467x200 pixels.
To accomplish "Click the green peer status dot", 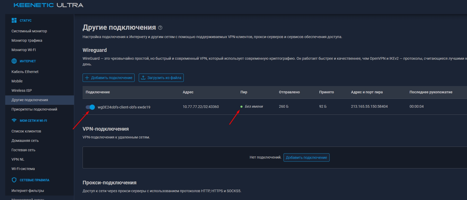I will (241, 107).
